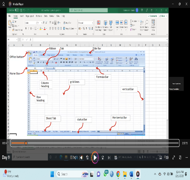Click Merge & Center in Alignment group
Image resolution: width=190 pixels, height=180 pixels.
69,28
